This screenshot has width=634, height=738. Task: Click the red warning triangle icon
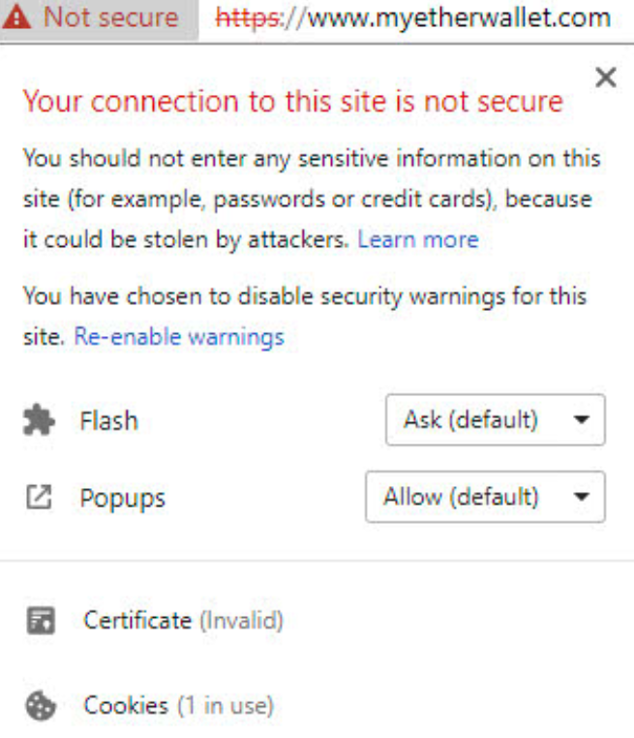pos(16,17)
